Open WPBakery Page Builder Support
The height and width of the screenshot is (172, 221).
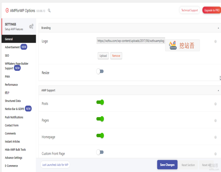[x=17, y=66]
